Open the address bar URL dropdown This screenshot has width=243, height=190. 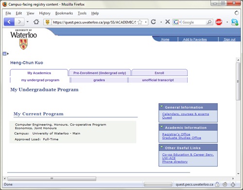(x=146, y=22)
